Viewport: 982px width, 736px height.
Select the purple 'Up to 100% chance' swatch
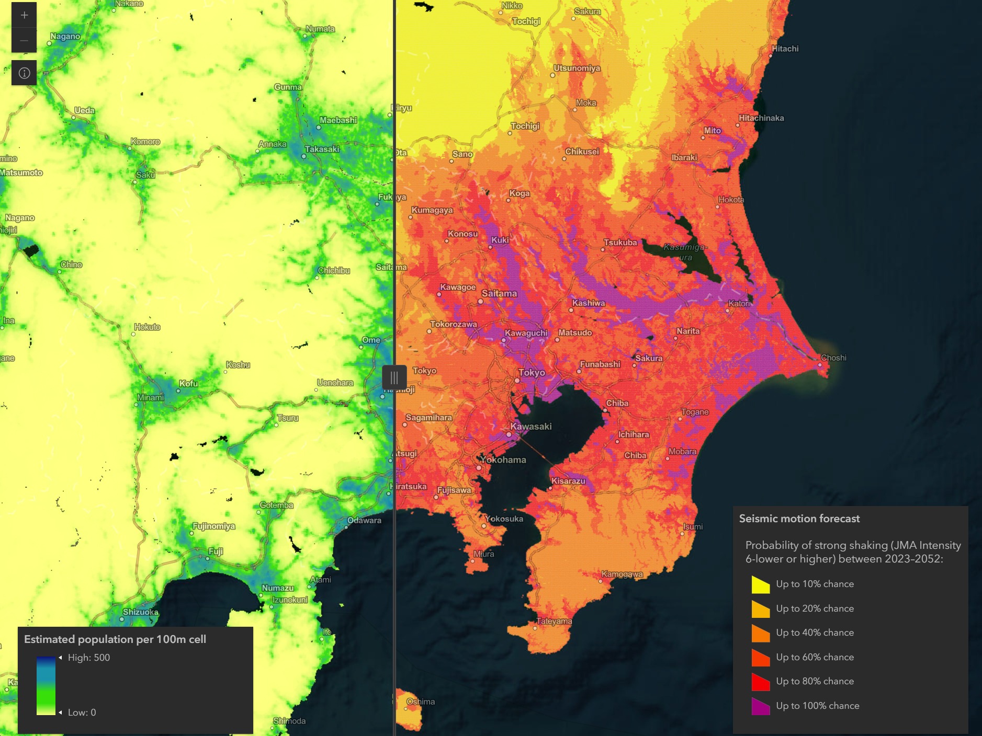tap(760, 706)
